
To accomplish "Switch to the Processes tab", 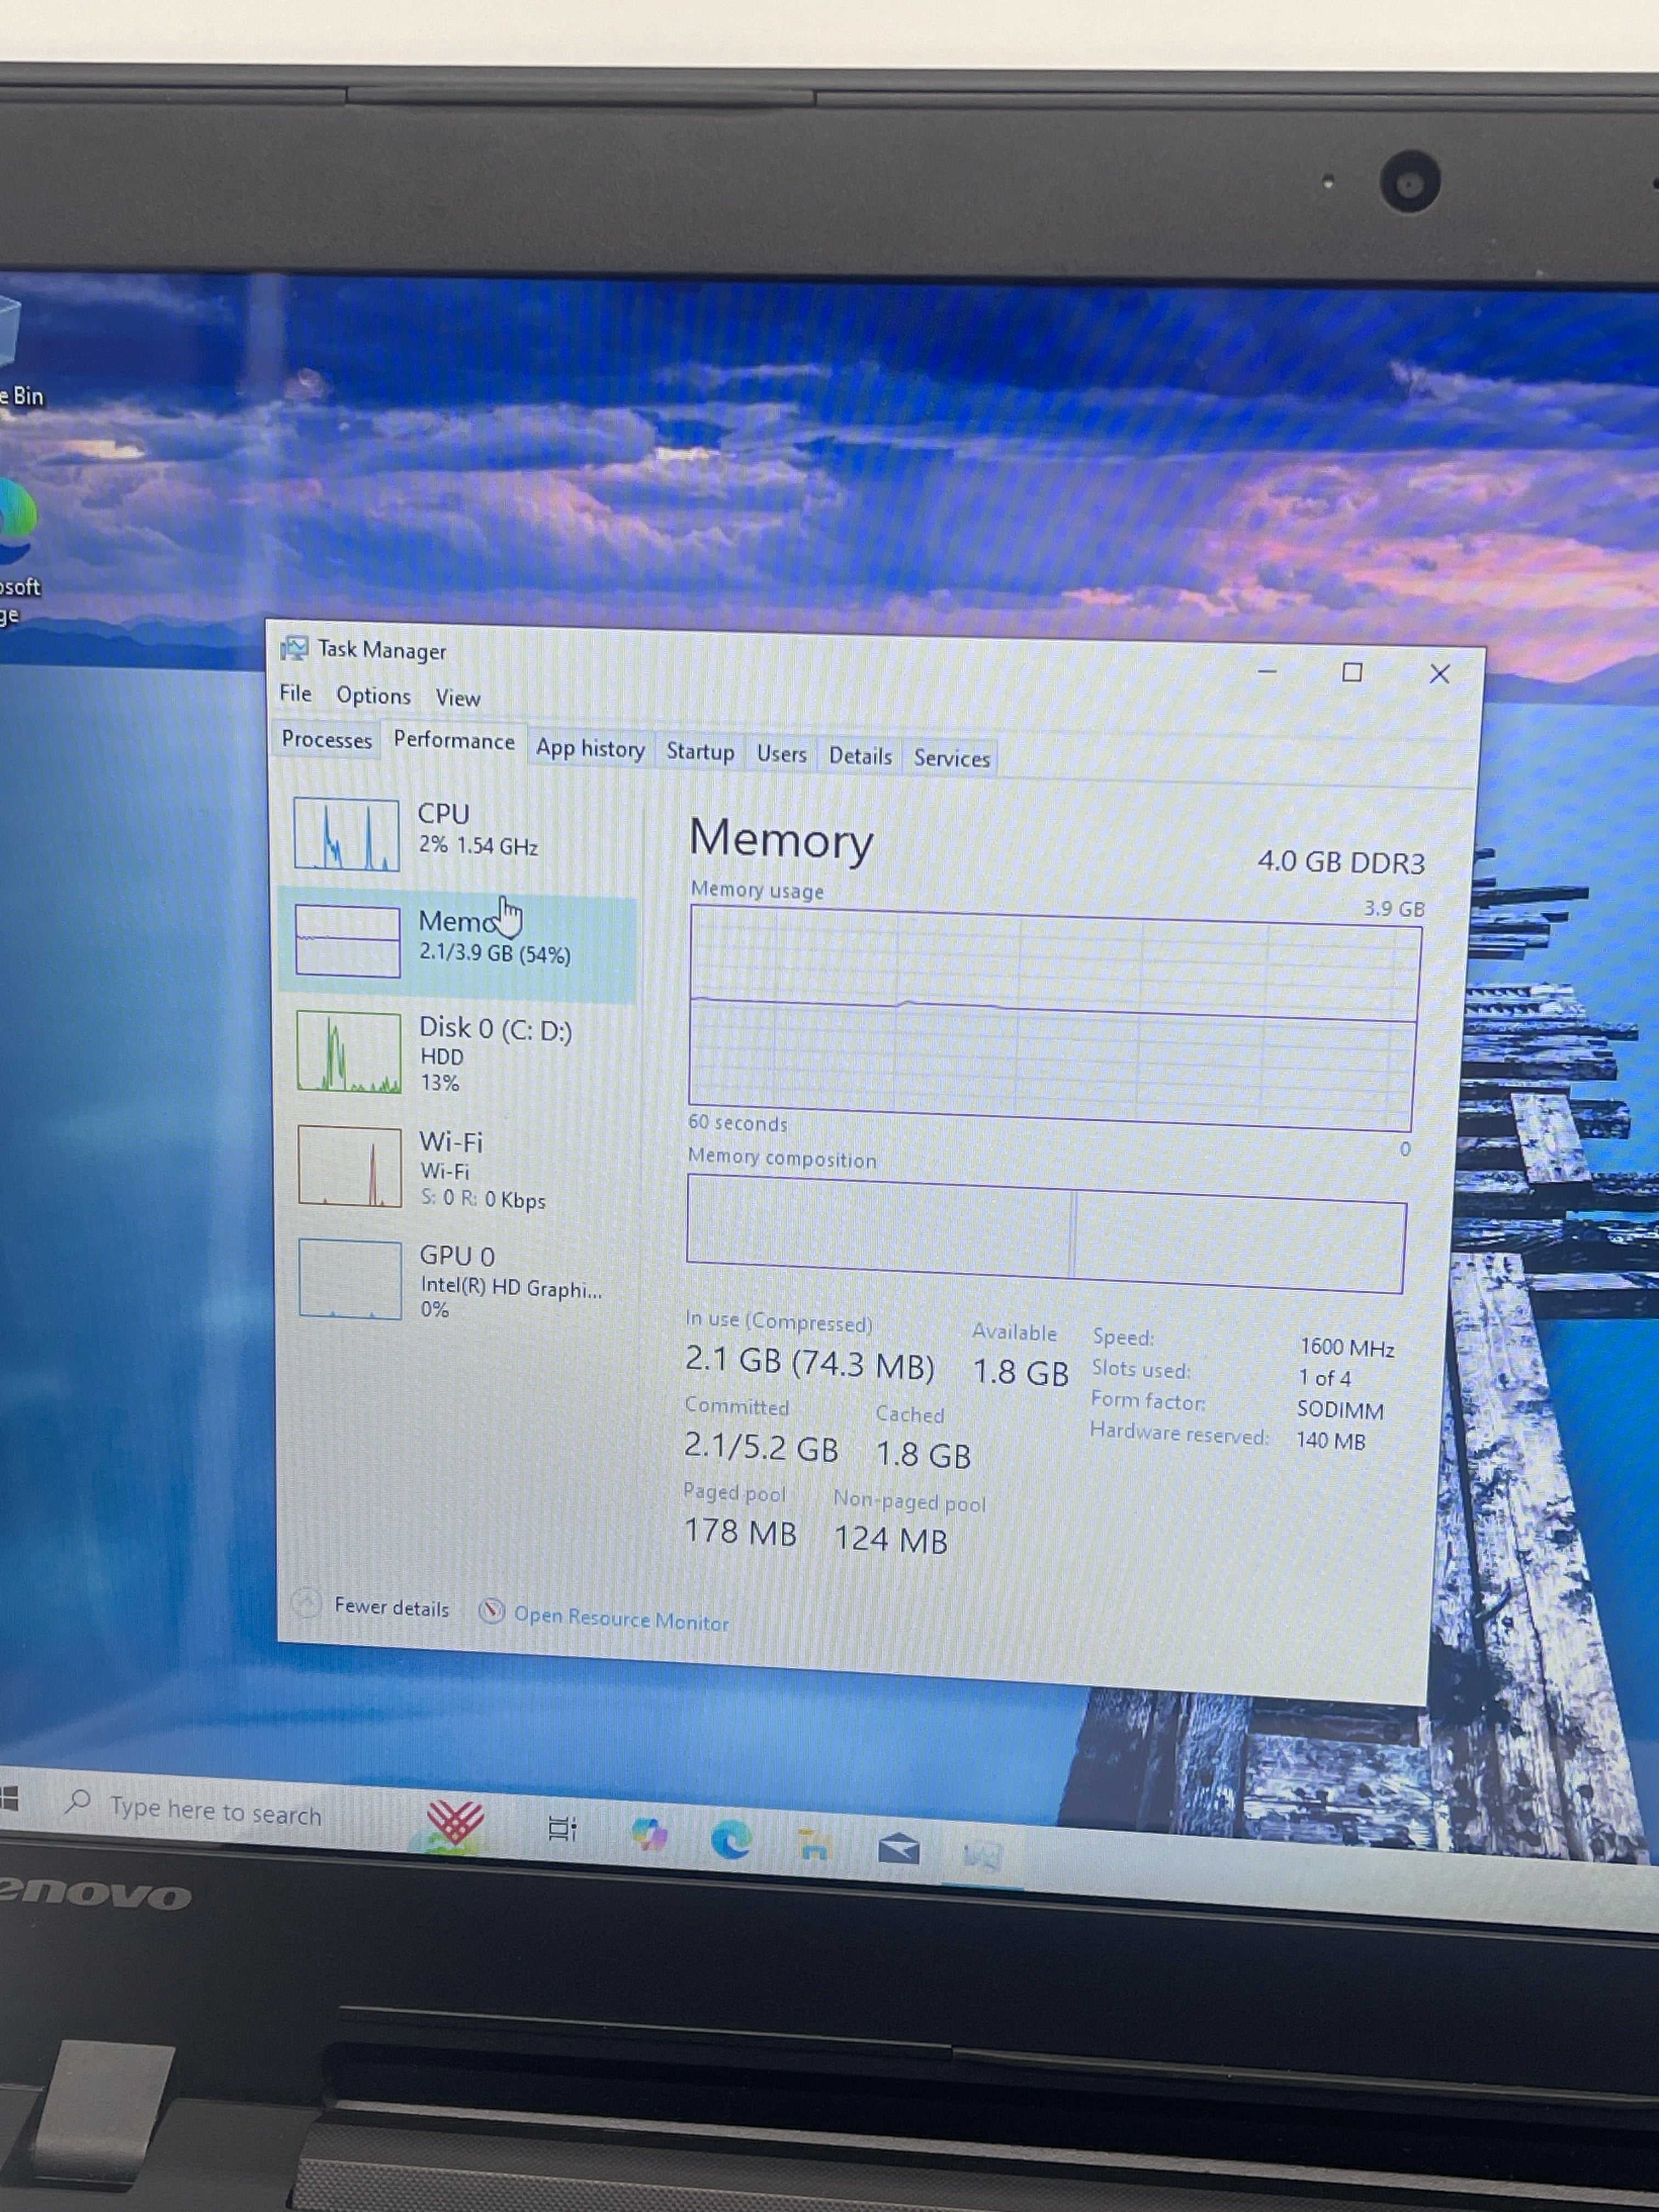I will click(326, 739).
